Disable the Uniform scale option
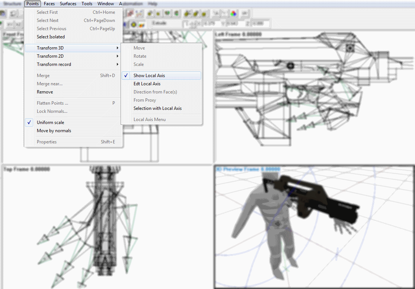 (x=50, y=123)
